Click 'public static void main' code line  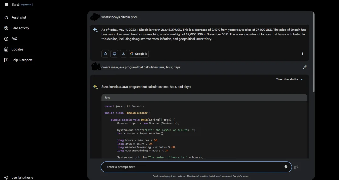(x=143, y=120)
